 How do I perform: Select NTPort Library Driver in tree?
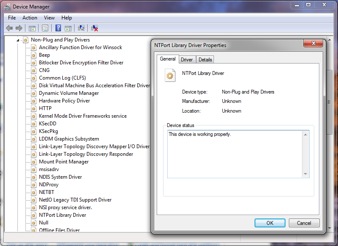point(63,215)
